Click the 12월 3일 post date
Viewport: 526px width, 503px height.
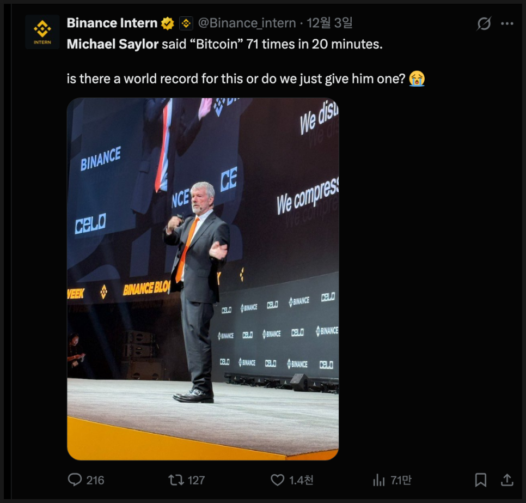pos(330,23)
